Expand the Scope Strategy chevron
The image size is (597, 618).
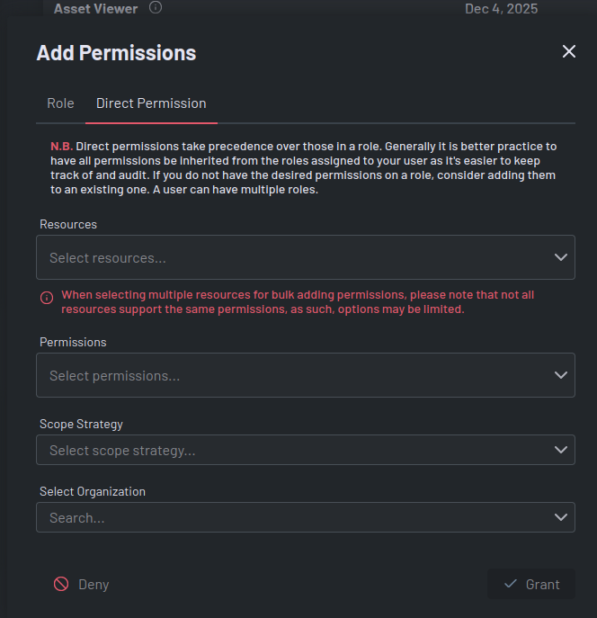point(561,450)
